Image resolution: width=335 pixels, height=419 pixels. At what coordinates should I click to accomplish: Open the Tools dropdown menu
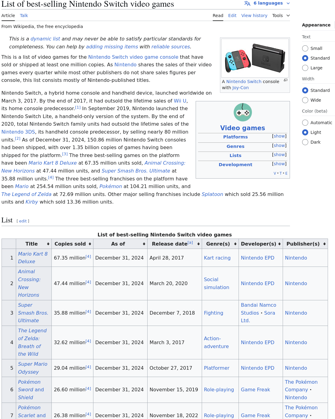[x=281, y=16]
